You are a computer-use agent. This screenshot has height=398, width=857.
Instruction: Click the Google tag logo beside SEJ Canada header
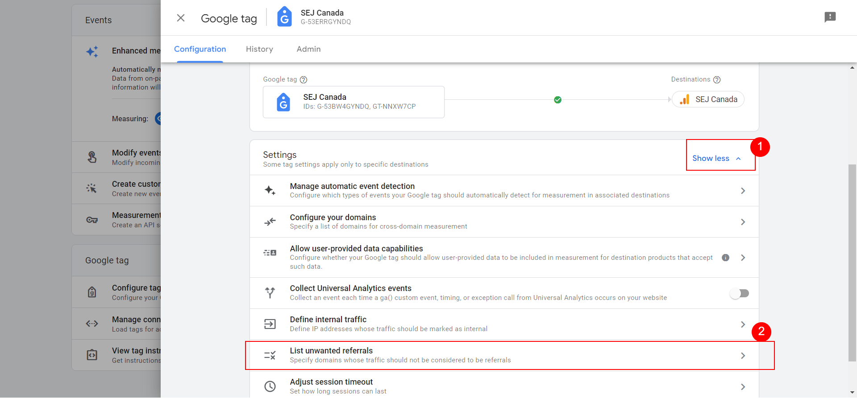[284, 17]
